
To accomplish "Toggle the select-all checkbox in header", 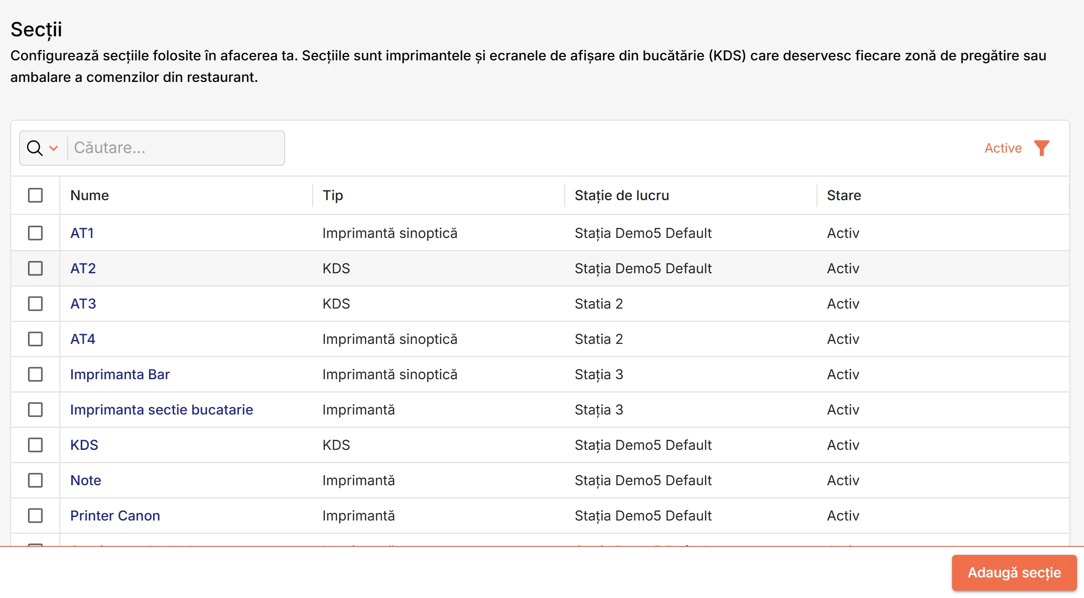I will [35, 195].
